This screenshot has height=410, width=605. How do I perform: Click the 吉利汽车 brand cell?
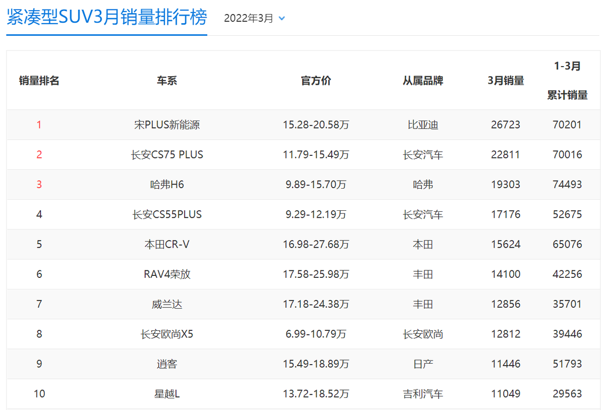pyautogui.click(x=423, y=394)
